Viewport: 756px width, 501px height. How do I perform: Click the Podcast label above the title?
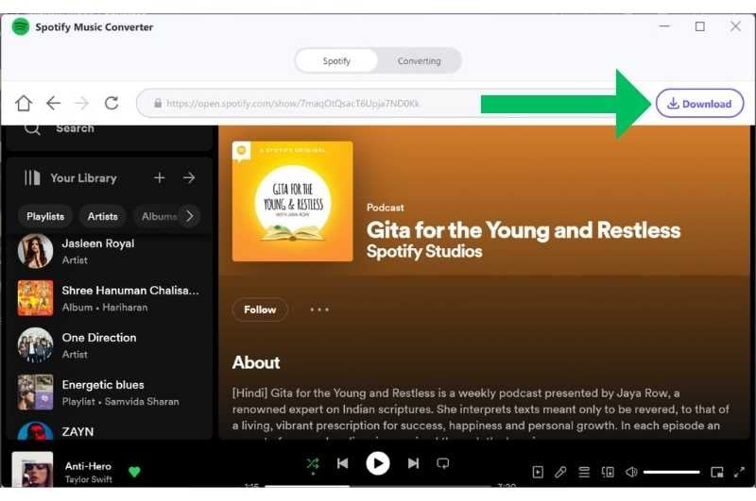click(386, 208)
